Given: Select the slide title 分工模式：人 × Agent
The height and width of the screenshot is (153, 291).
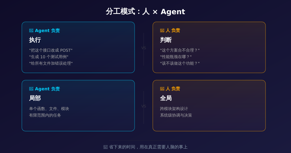Looking at the screenshot, I should click(145, 12).
